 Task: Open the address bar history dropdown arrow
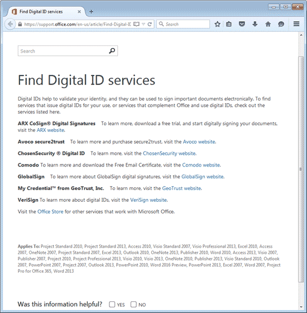[x=143, y=24]
